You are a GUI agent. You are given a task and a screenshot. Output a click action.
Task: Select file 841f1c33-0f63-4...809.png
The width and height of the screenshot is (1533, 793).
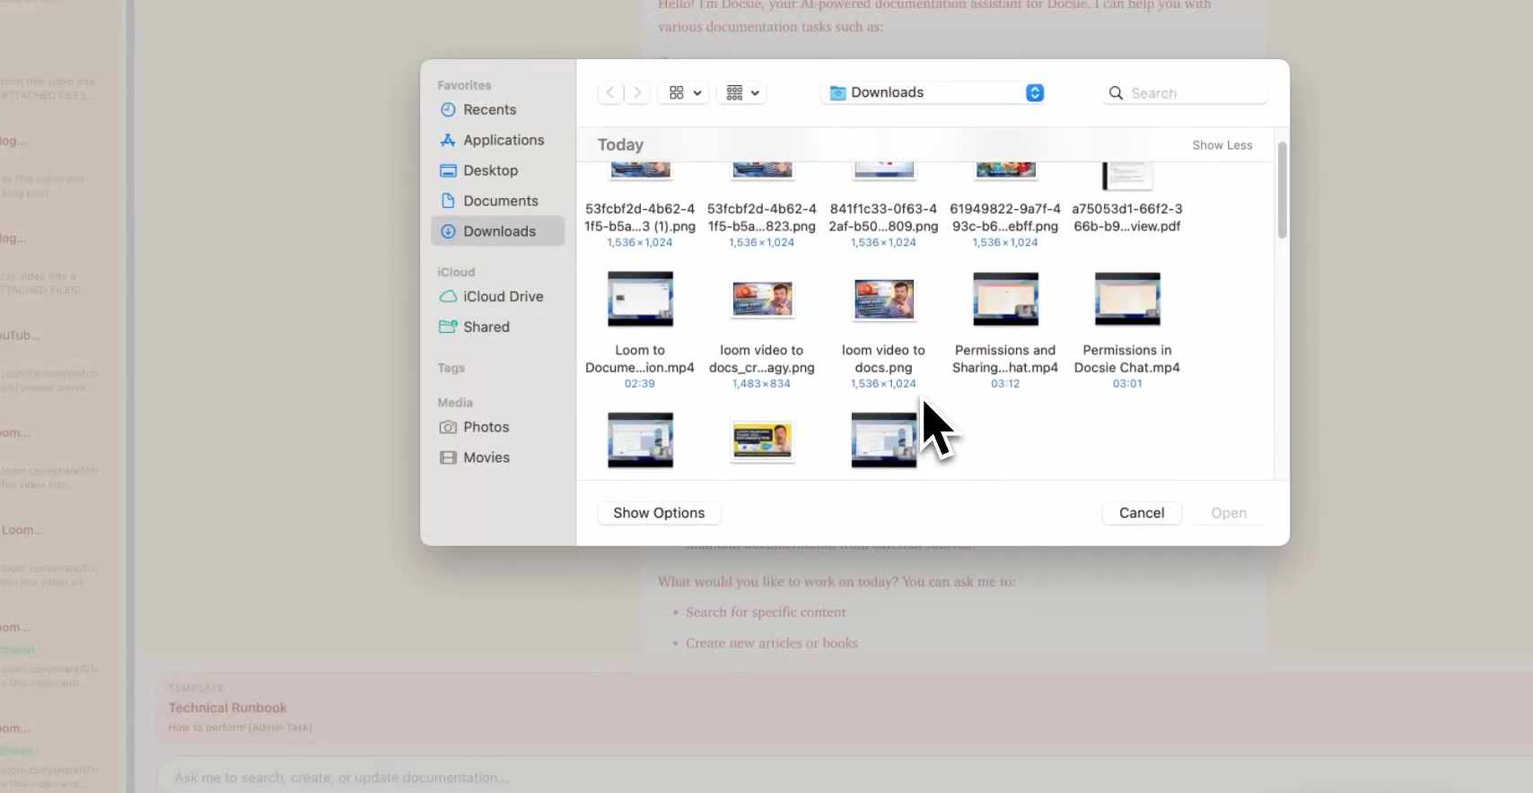point(883,218)
